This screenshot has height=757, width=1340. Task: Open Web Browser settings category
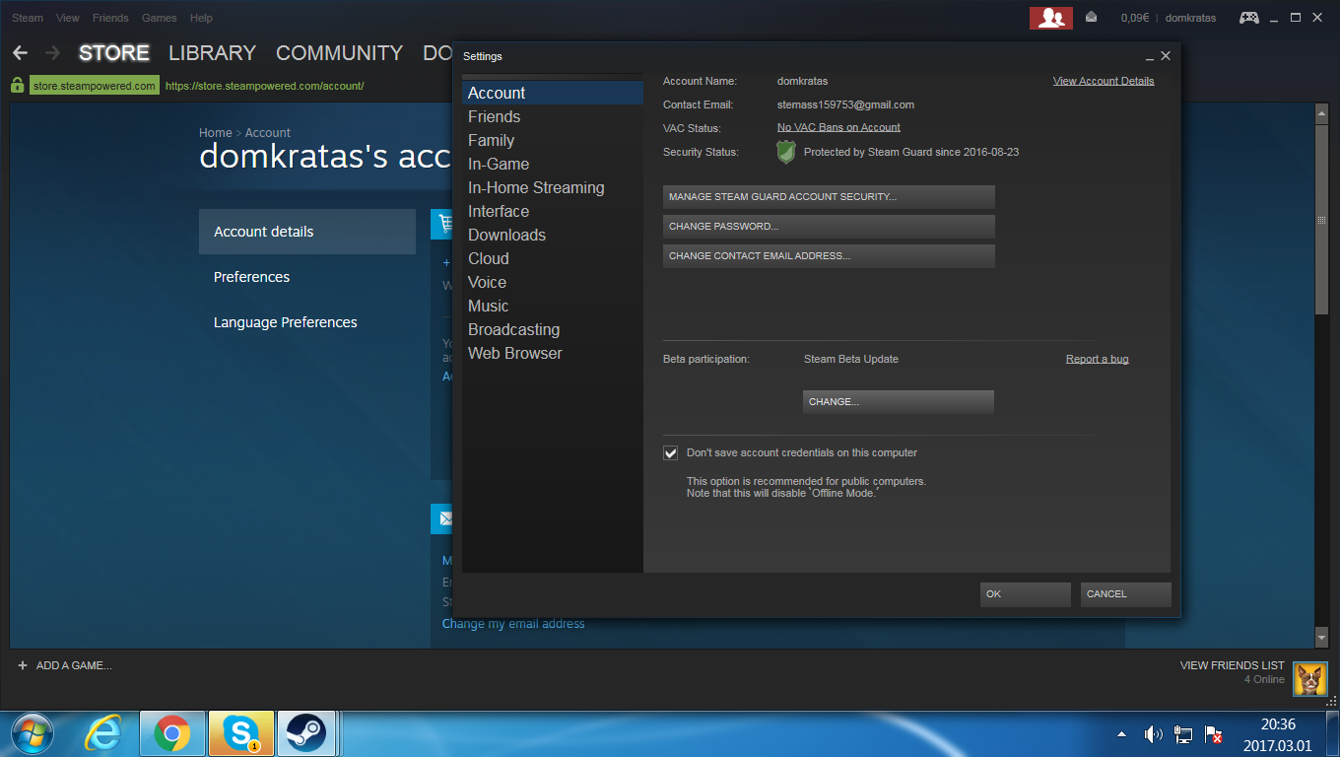pos(553,353)
